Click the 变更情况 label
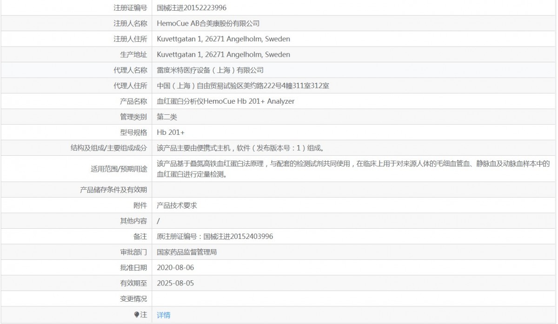 133,298
